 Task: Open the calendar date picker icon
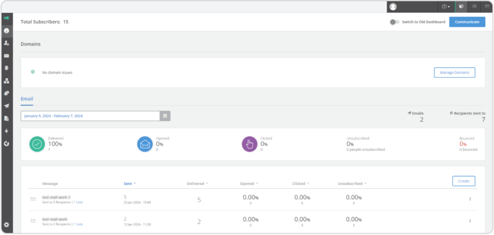point(165,116)
